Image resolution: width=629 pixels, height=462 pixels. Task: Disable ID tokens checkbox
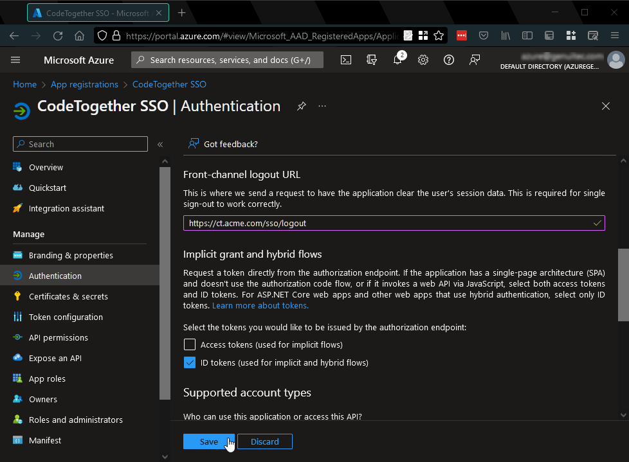pos(190,362)
